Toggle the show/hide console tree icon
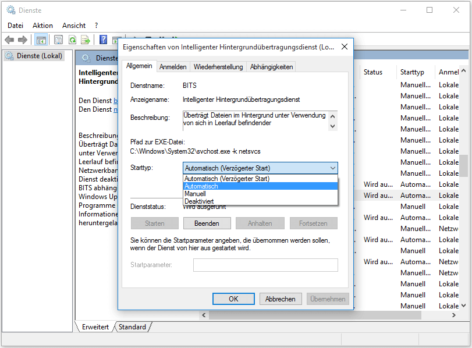This screenshot has width=472, height=348. [41, 40]
